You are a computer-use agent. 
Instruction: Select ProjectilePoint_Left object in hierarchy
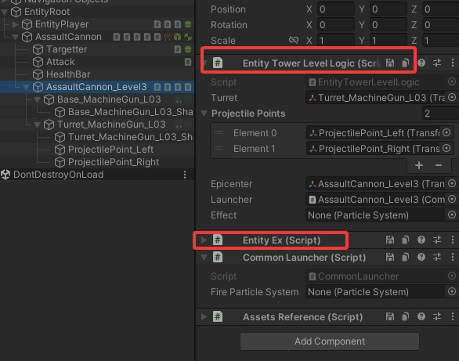(110, 150)
